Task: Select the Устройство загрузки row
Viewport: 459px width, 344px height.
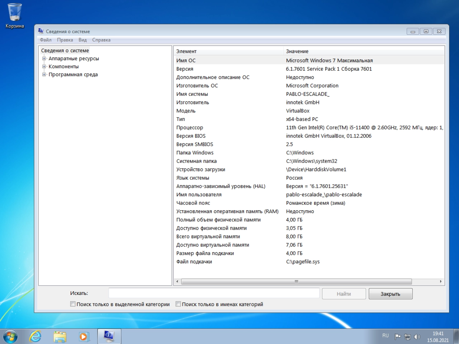Action: tap(309, 169)
